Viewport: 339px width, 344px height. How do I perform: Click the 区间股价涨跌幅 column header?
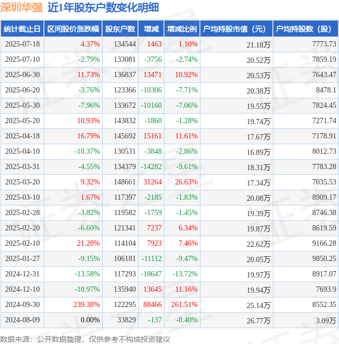point(73,29)
